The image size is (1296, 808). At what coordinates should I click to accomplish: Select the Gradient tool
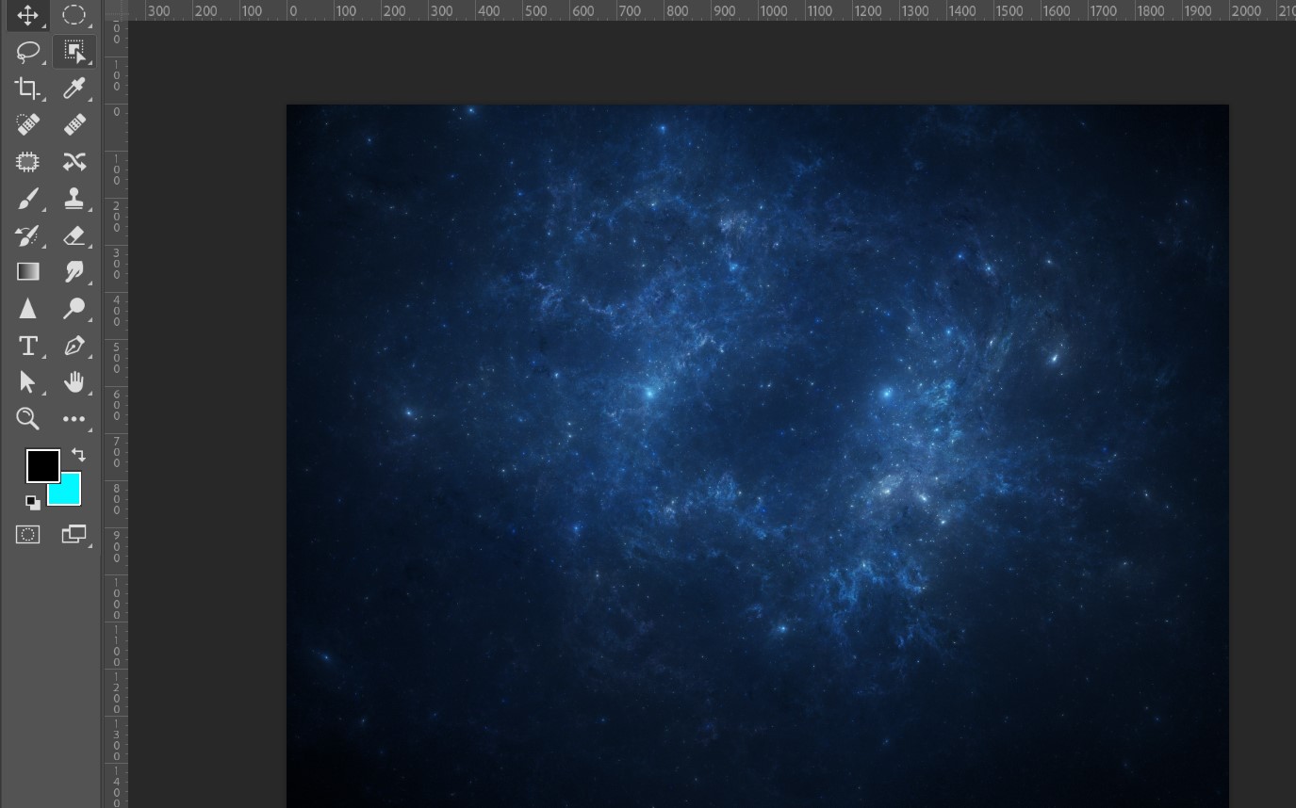tap(27, 271)
